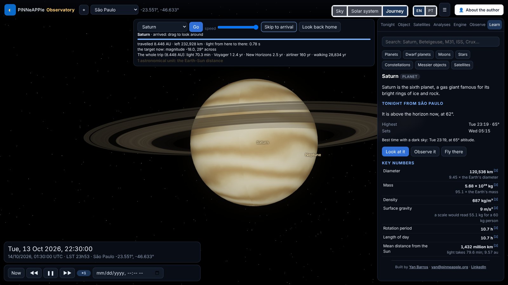Switch language to EN

click(x=419, y=11)
